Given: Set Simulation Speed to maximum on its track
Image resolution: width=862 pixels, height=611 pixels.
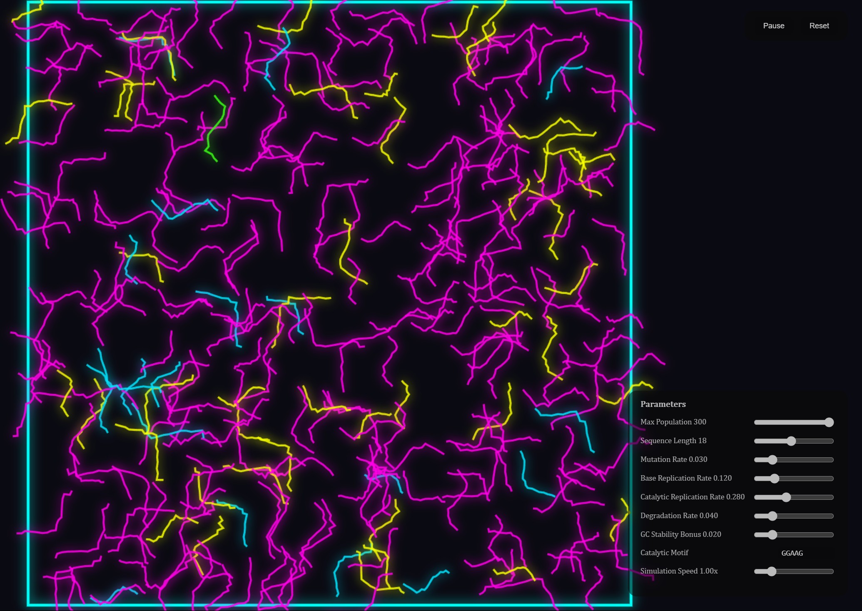Looking at the screenshot, I should 832,571.
